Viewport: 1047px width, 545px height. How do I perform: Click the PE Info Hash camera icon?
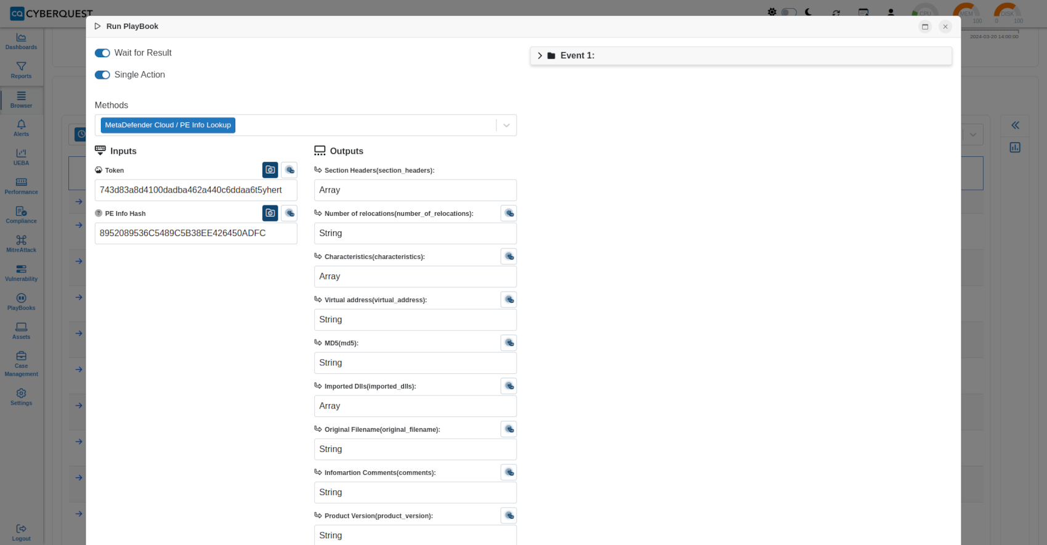click(x=270, y=213)
